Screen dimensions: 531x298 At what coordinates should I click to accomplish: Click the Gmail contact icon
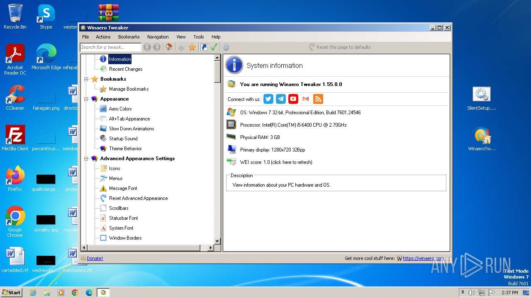tap(306, 99)
